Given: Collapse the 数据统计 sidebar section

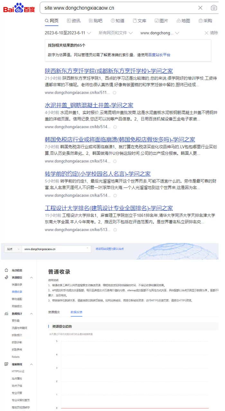Looking at the screenshot, I should click(31, 314).
